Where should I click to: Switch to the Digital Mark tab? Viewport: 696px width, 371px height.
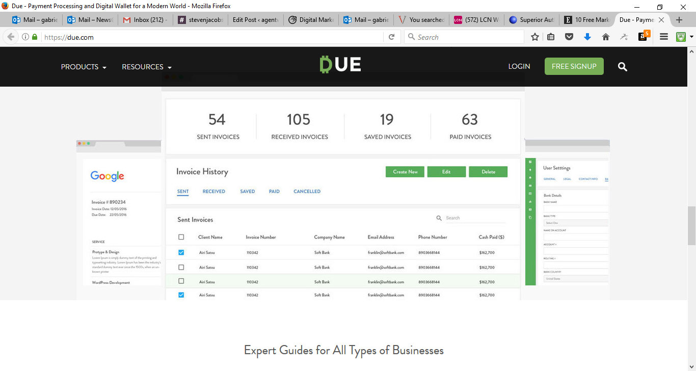[311, 20]
